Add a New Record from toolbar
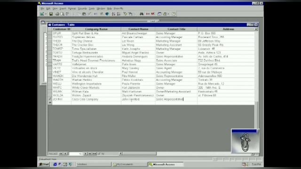This screenshot has width=301, height=169. [148, 14]
